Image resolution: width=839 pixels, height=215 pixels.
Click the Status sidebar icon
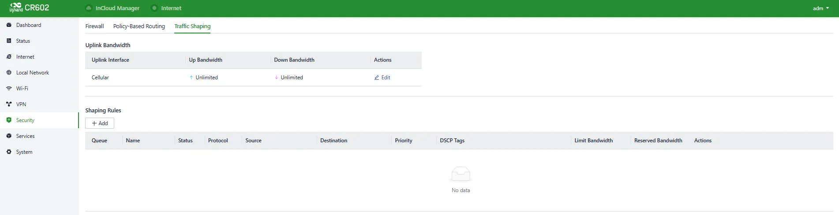click(x=9, y=41)
